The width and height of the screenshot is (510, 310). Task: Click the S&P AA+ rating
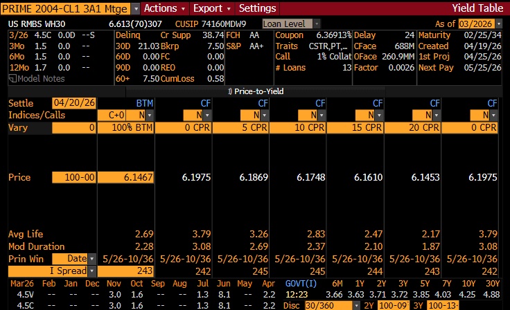pyautogui.click(x=256, y=46)
